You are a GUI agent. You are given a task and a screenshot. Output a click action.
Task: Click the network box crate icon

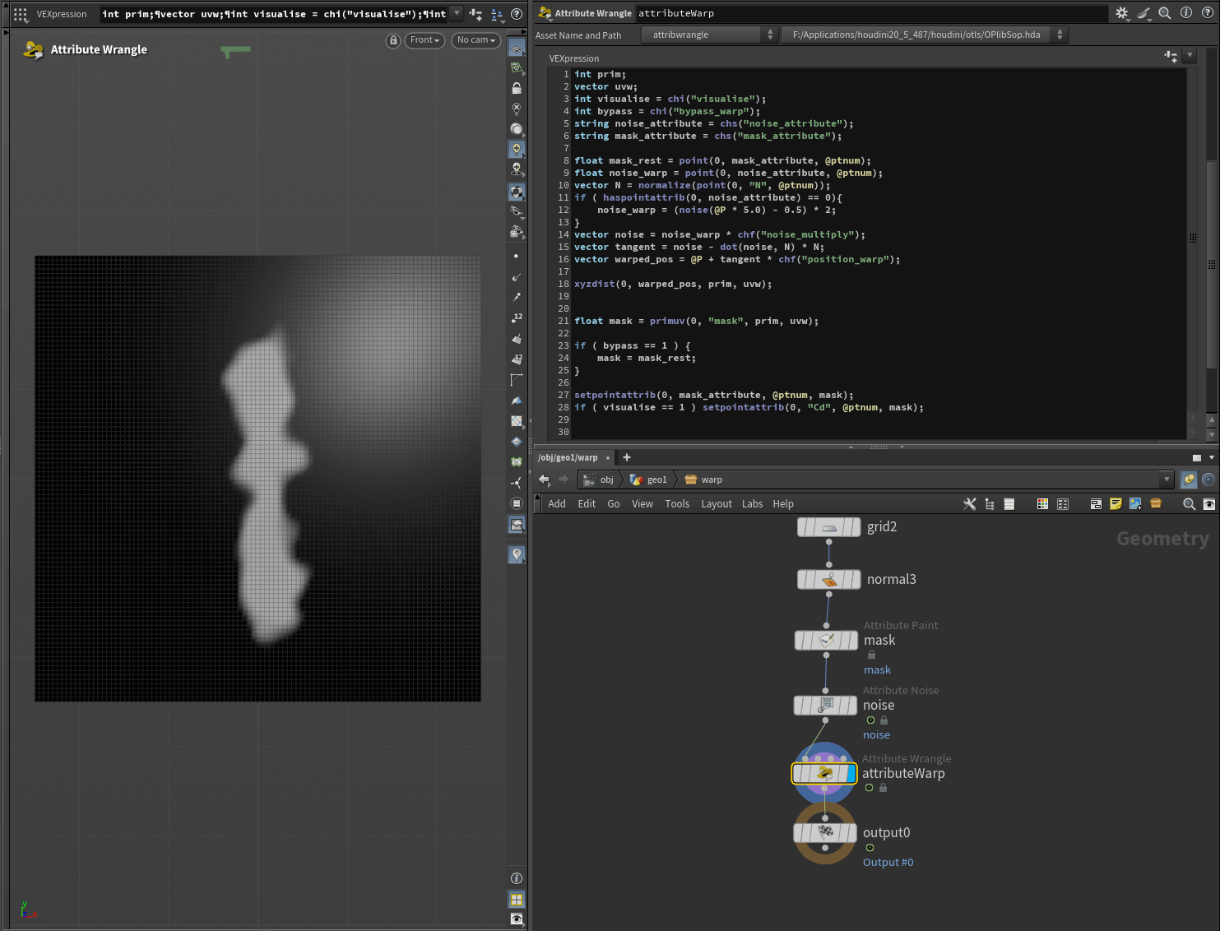coord(1156,504)
